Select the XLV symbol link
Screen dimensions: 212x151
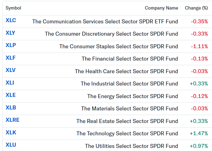coord(10,70)
